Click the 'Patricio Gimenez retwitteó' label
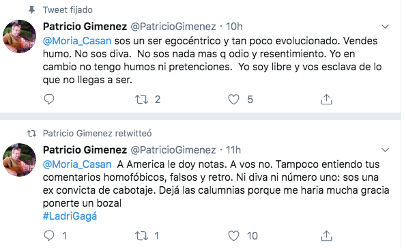Viewport: 404px width, 249px height. (x=97, y=134)
